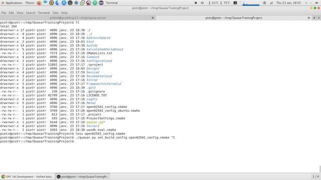The width and height of the screenshot is (321, 180).
Task: Launch Firefox from the top panel
Action: click(x=39, y=3)
